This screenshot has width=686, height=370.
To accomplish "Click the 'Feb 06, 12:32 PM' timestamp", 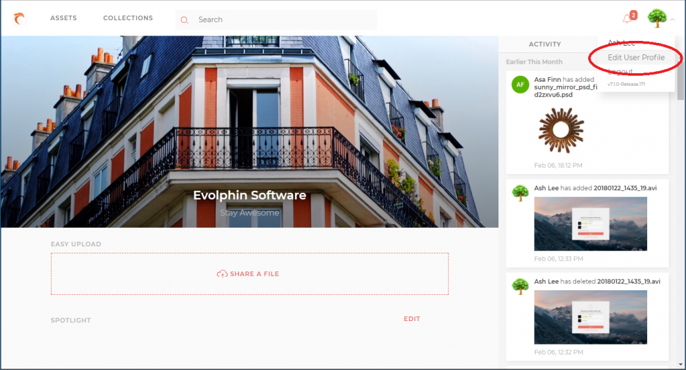I will pyautogui.click(x=559, y=352).
